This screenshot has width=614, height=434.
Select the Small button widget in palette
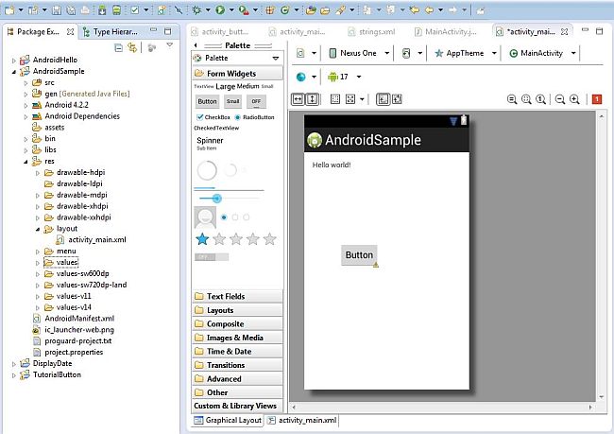pos(232,101)
